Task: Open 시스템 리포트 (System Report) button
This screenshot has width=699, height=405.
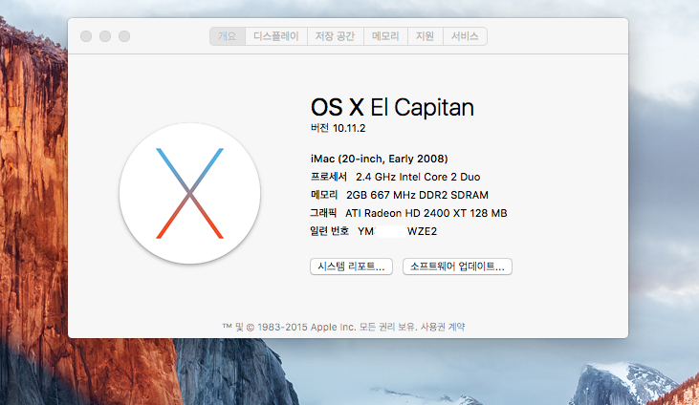Action: (351, 266)
